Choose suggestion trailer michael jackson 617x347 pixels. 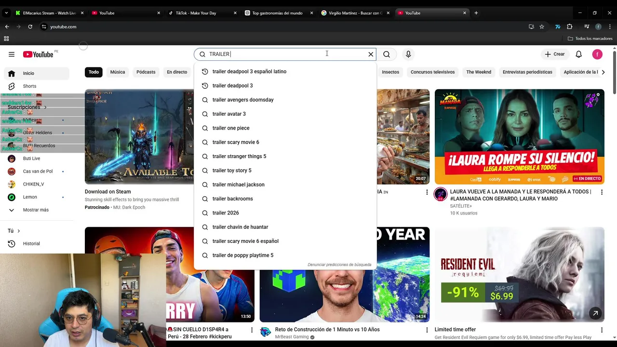(285, 185)
